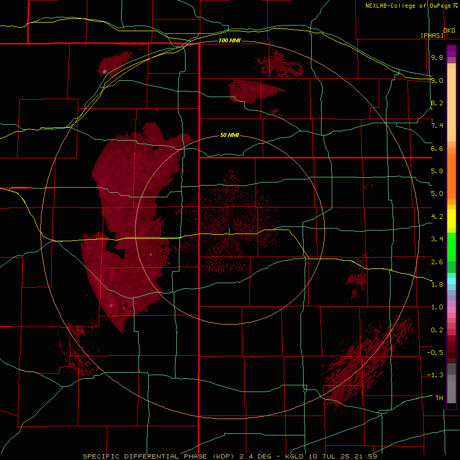
Task: Click the 5.0 value on the color scale
Action: (x=437, y=194)
